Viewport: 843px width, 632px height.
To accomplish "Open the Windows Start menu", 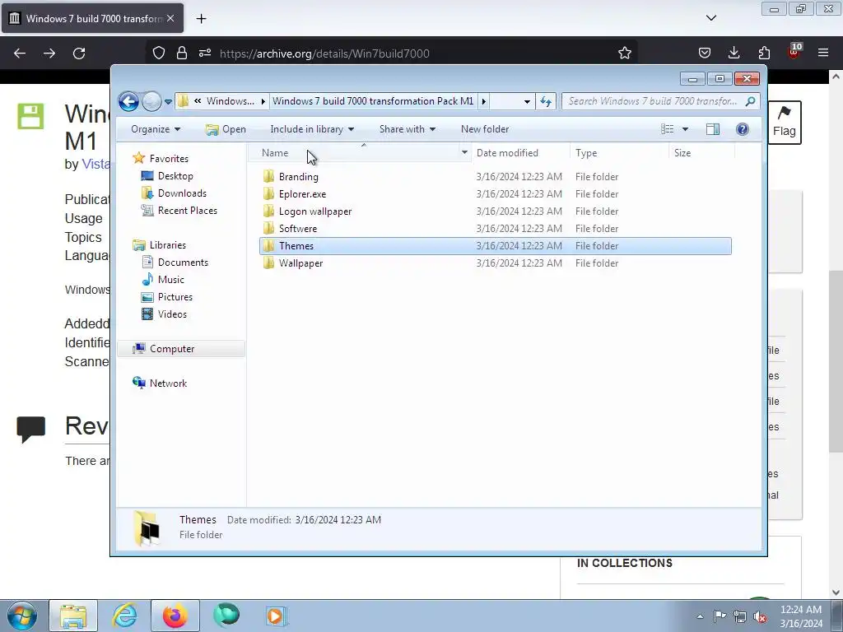I will pos(22,616).
